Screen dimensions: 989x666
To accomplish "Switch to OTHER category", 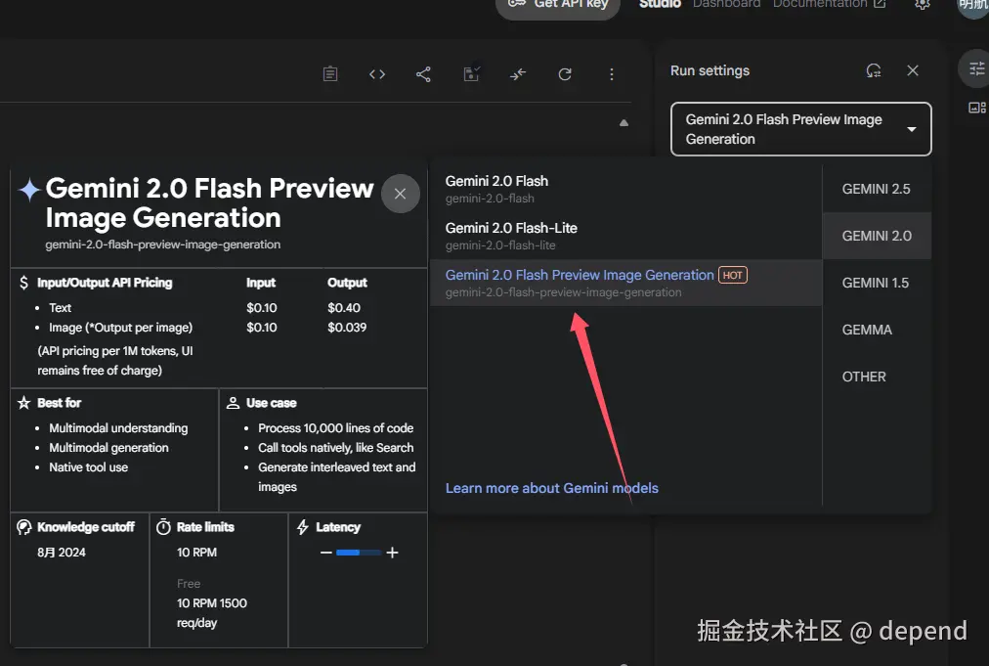I will 877,377.
